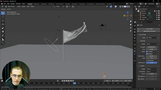This screenshot has width=161, height=90.
Task: Click the End frame field
Action: [x=128, y=81]
